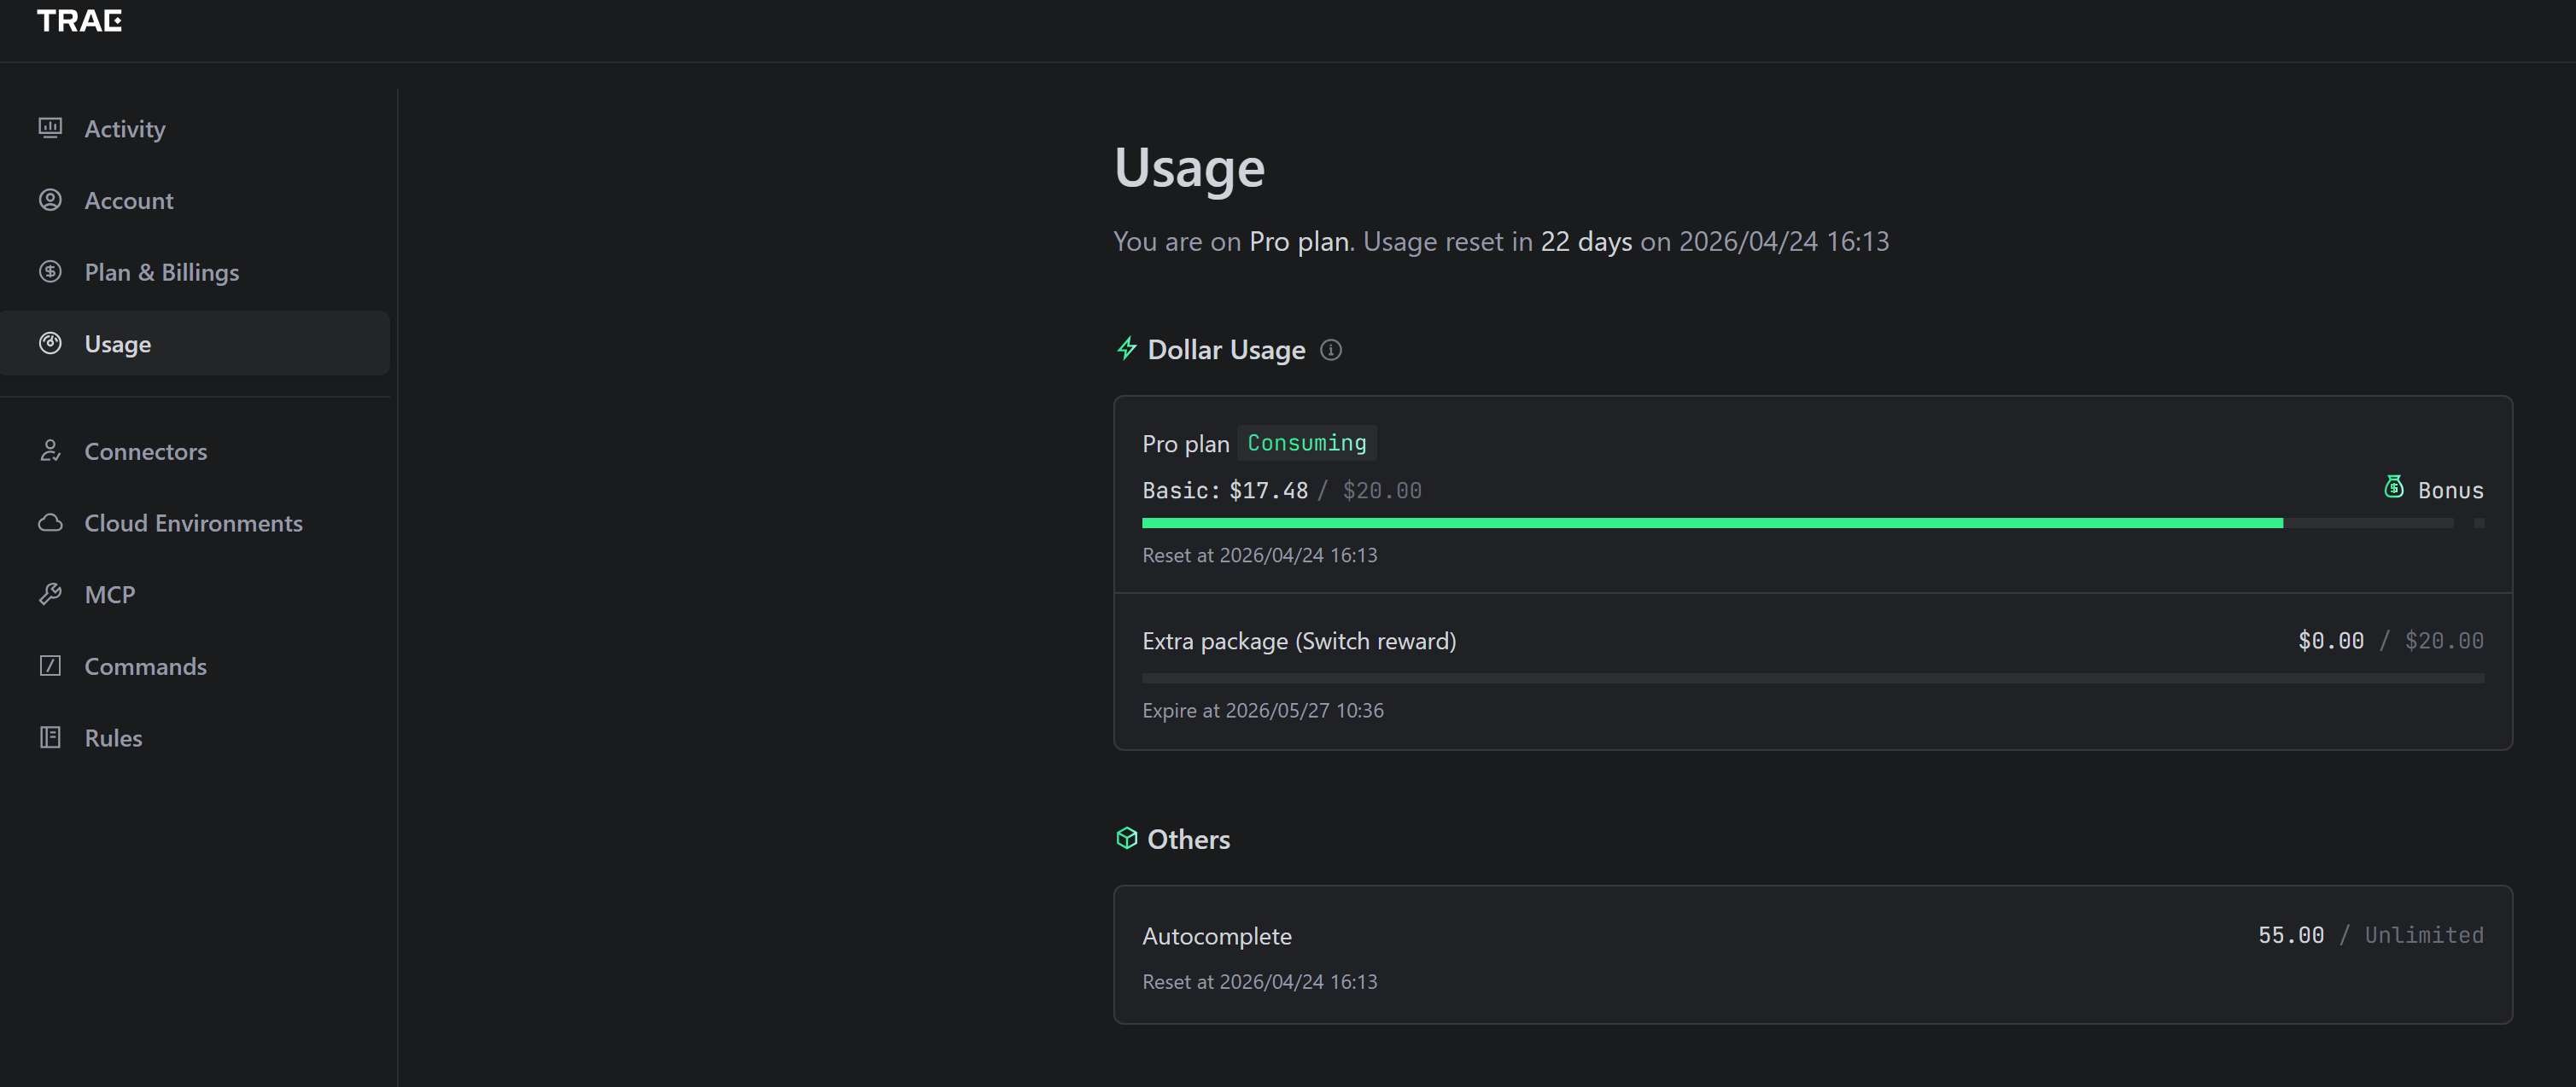The height and width of the screenshot is (1087, 2576).
Task: Click the Activity monitor icon
Action: (50, 128)
